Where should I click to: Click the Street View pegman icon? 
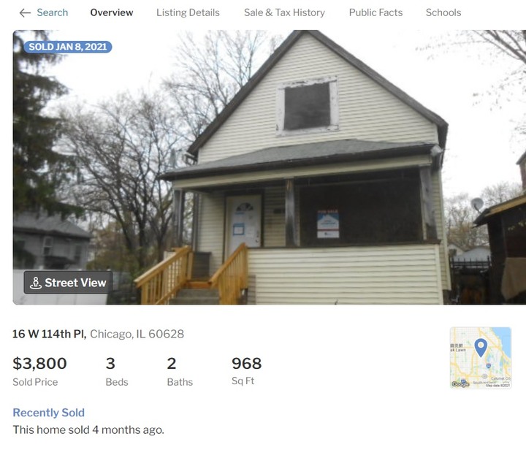[36, 283]
